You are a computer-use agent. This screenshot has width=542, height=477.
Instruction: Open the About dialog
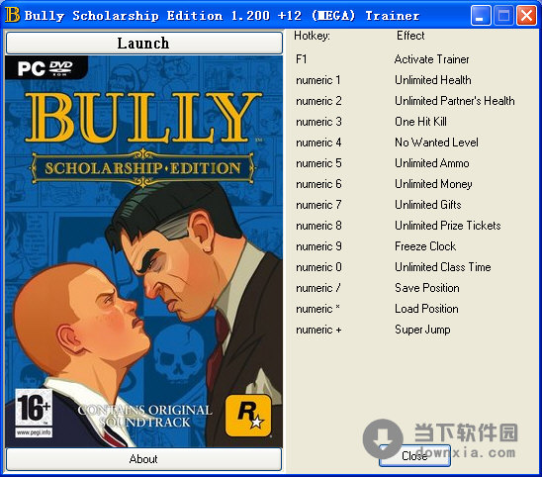click(143, 459)
